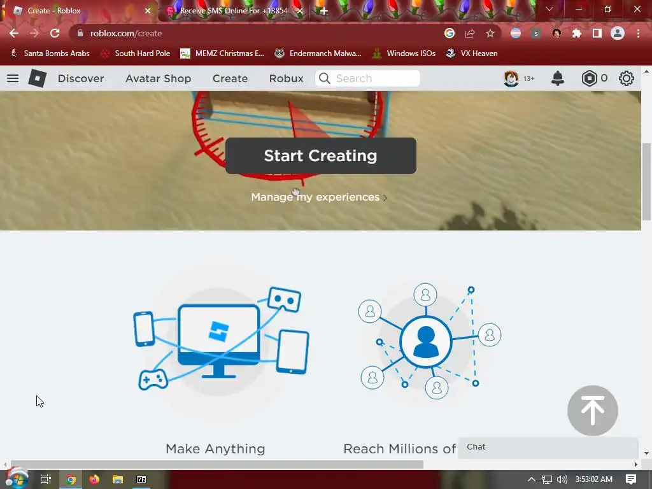Select Create in the Roblox nav bar

coord(230,78)
